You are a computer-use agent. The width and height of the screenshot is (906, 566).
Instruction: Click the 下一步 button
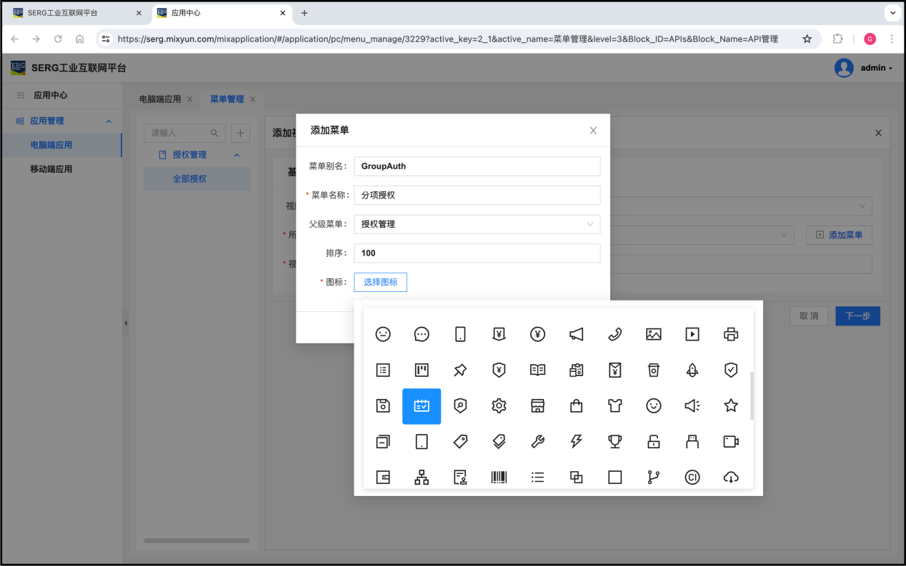pos(857,316)
